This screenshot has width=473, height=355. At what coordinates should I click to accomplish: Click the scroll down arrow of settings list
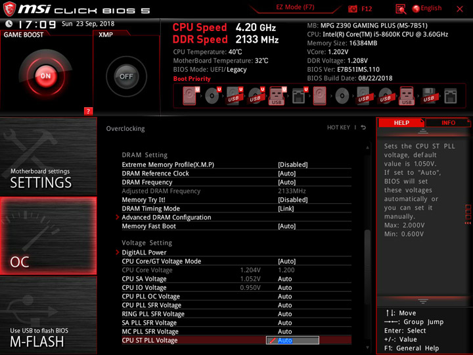367,348
